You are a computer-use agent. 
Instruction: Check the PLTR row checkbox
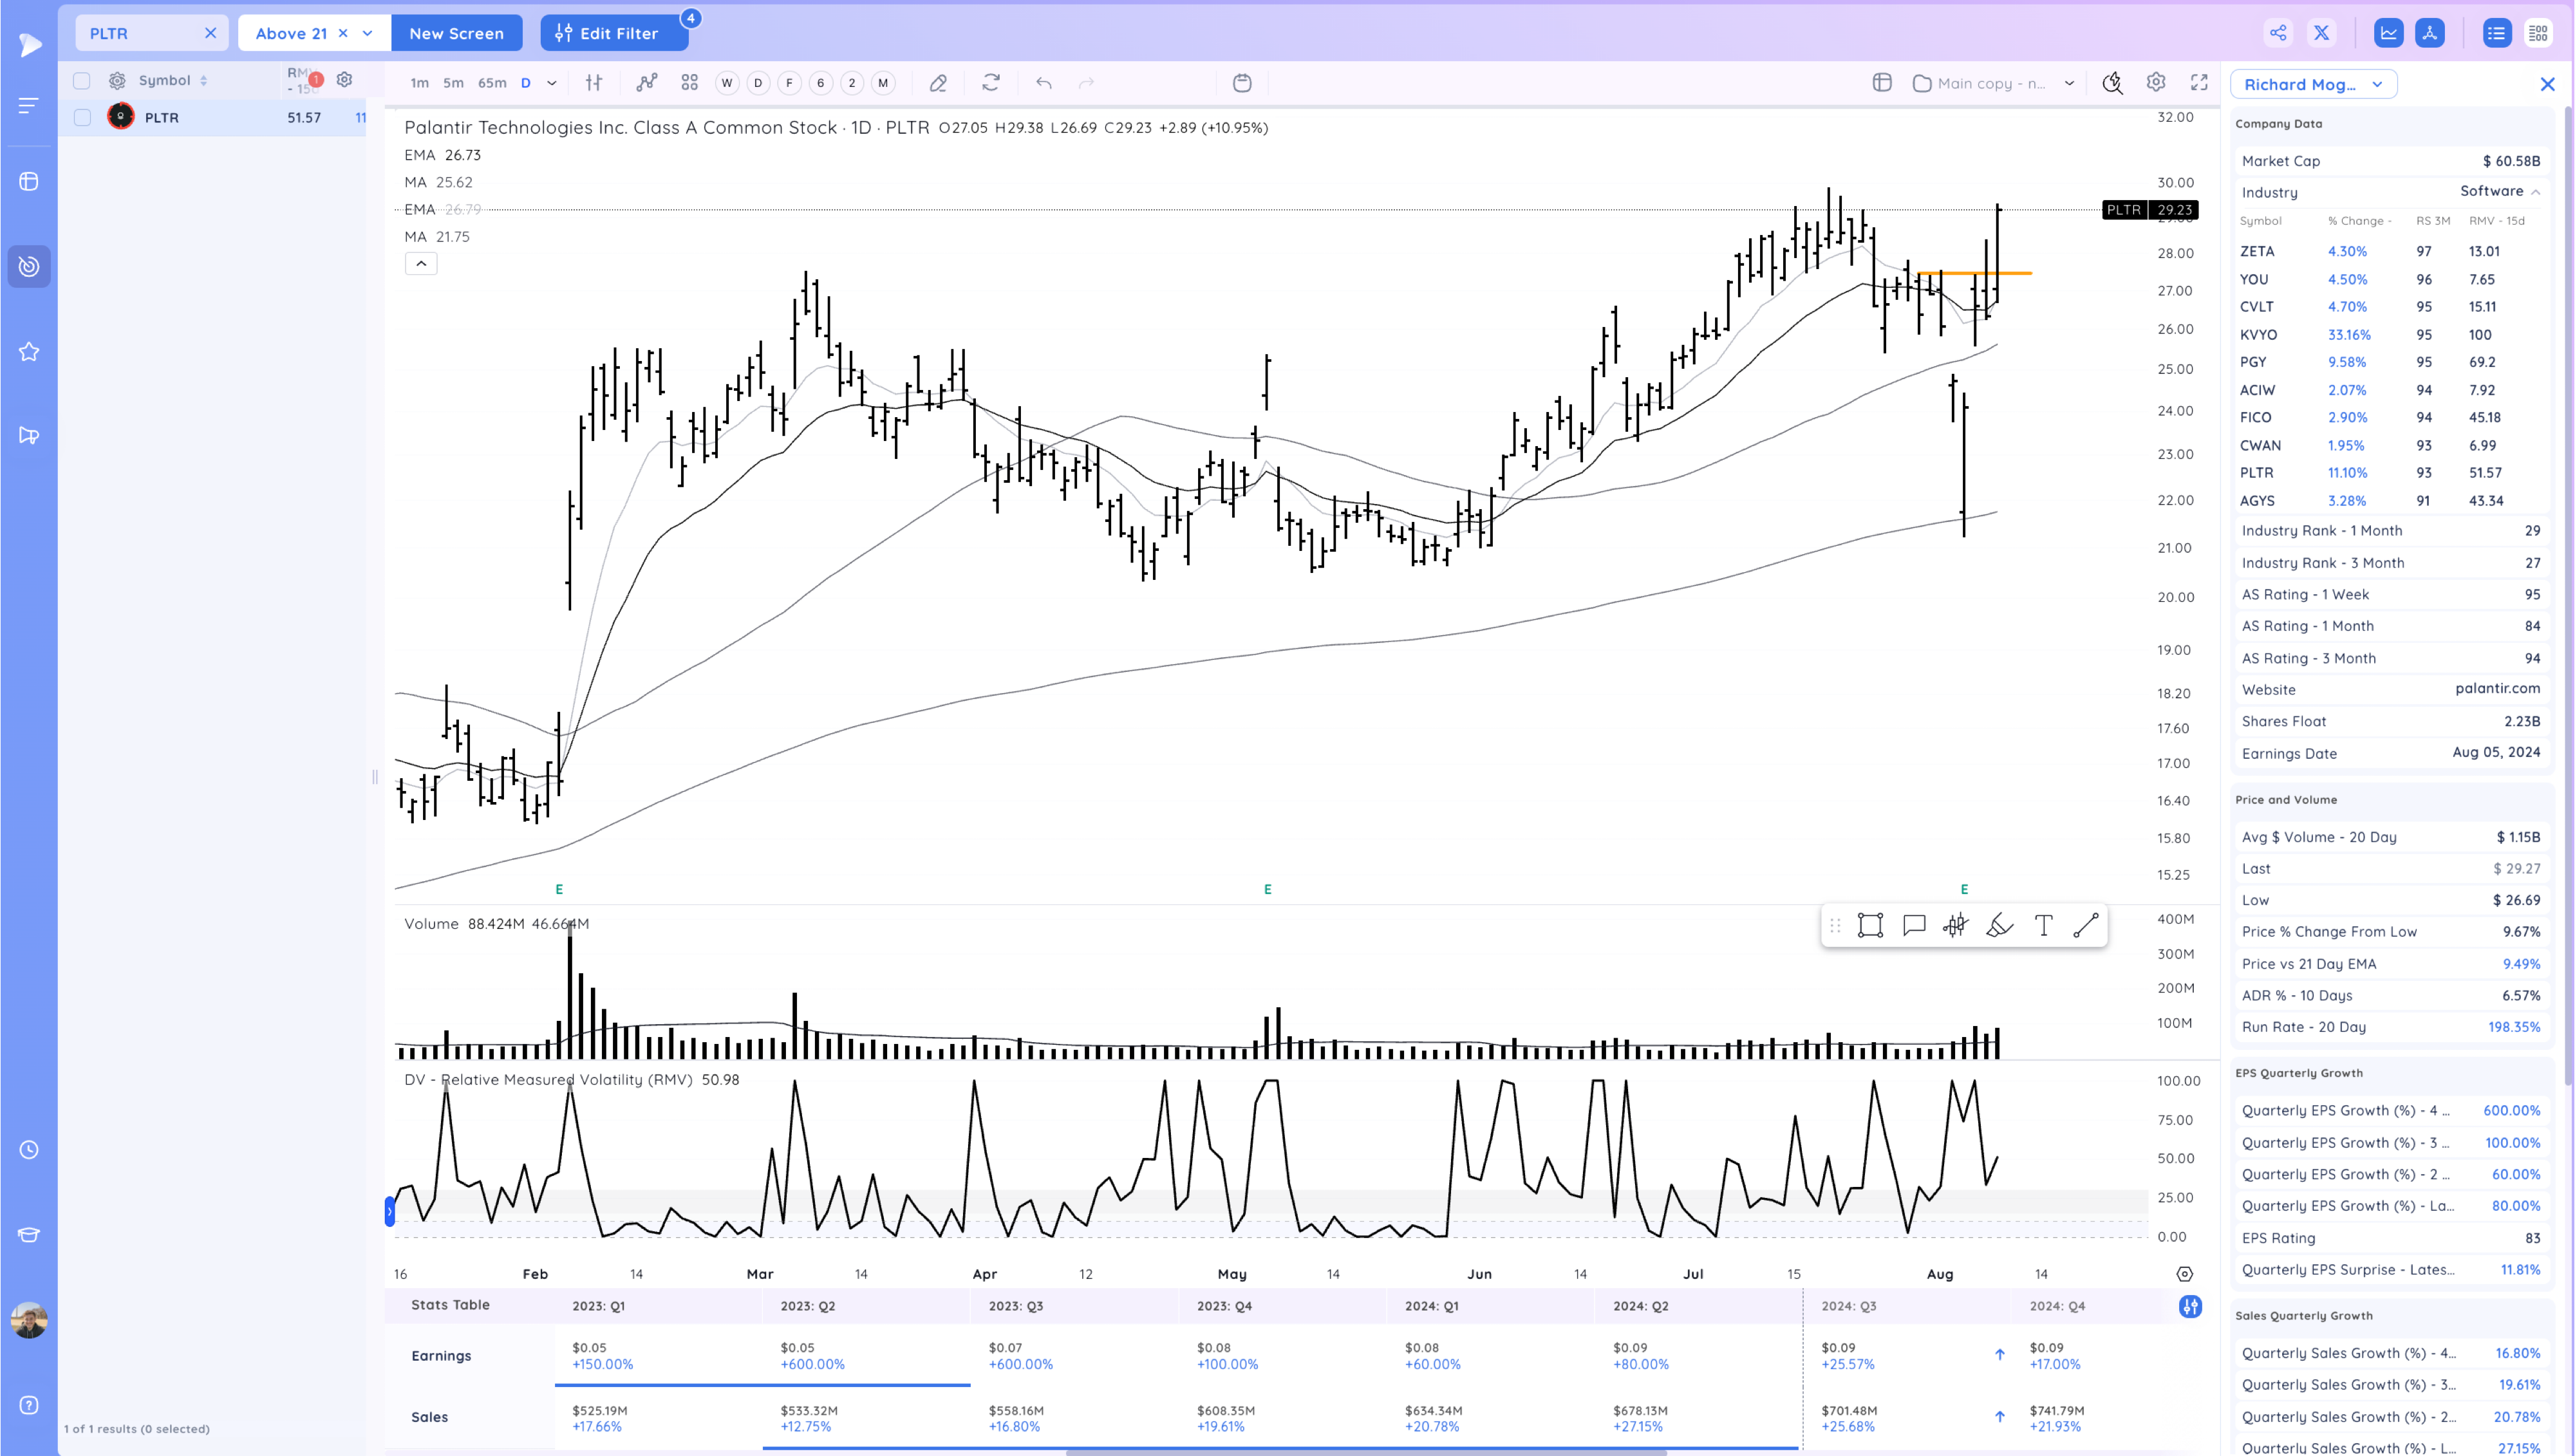coord(82,118)
